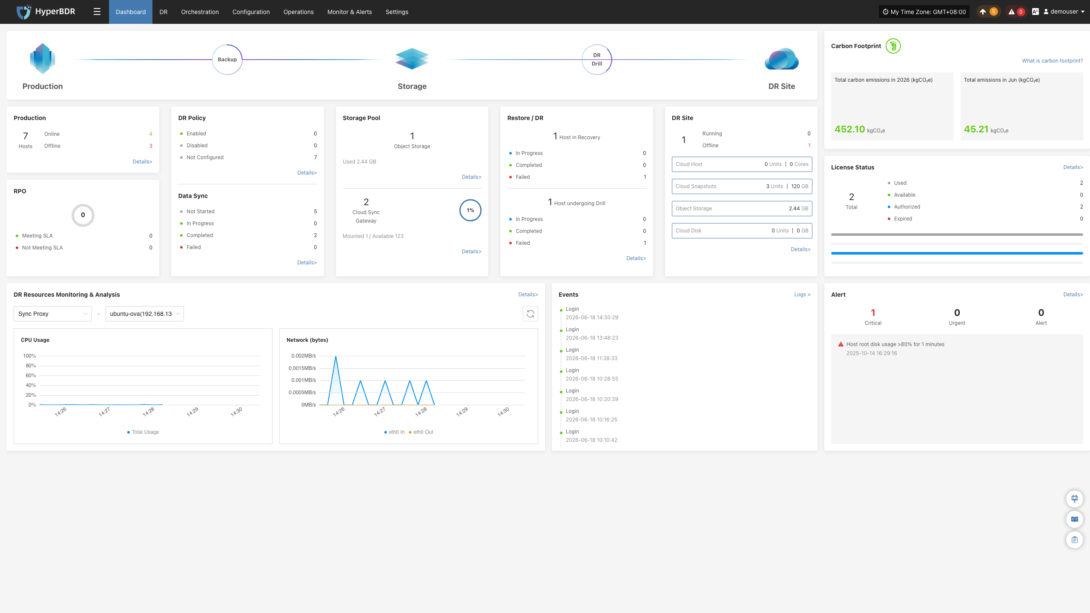The image size is (1090, 613).
Task: Click the Not Started data sync row
Action: tap(248, 212)
